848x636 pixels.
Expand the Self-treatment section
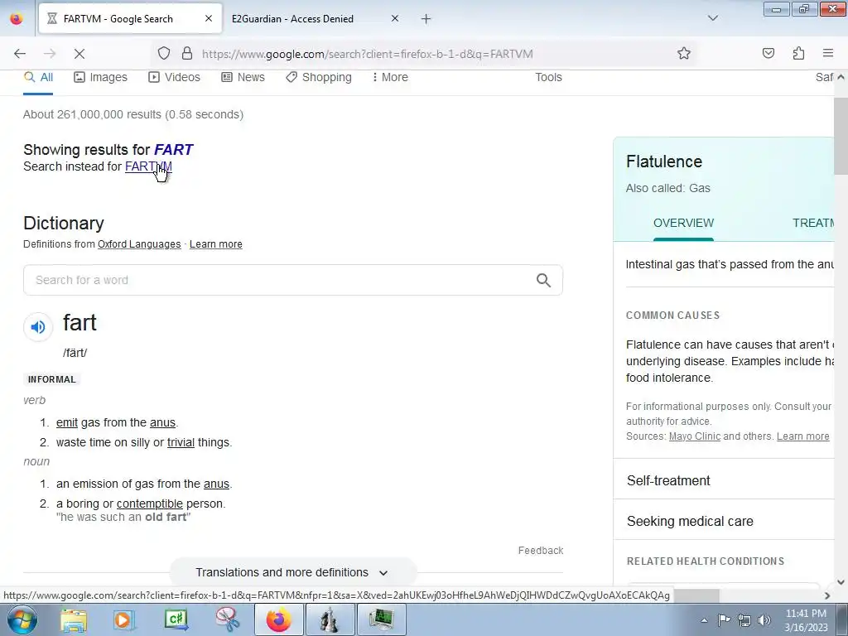[x=724, y=480]
